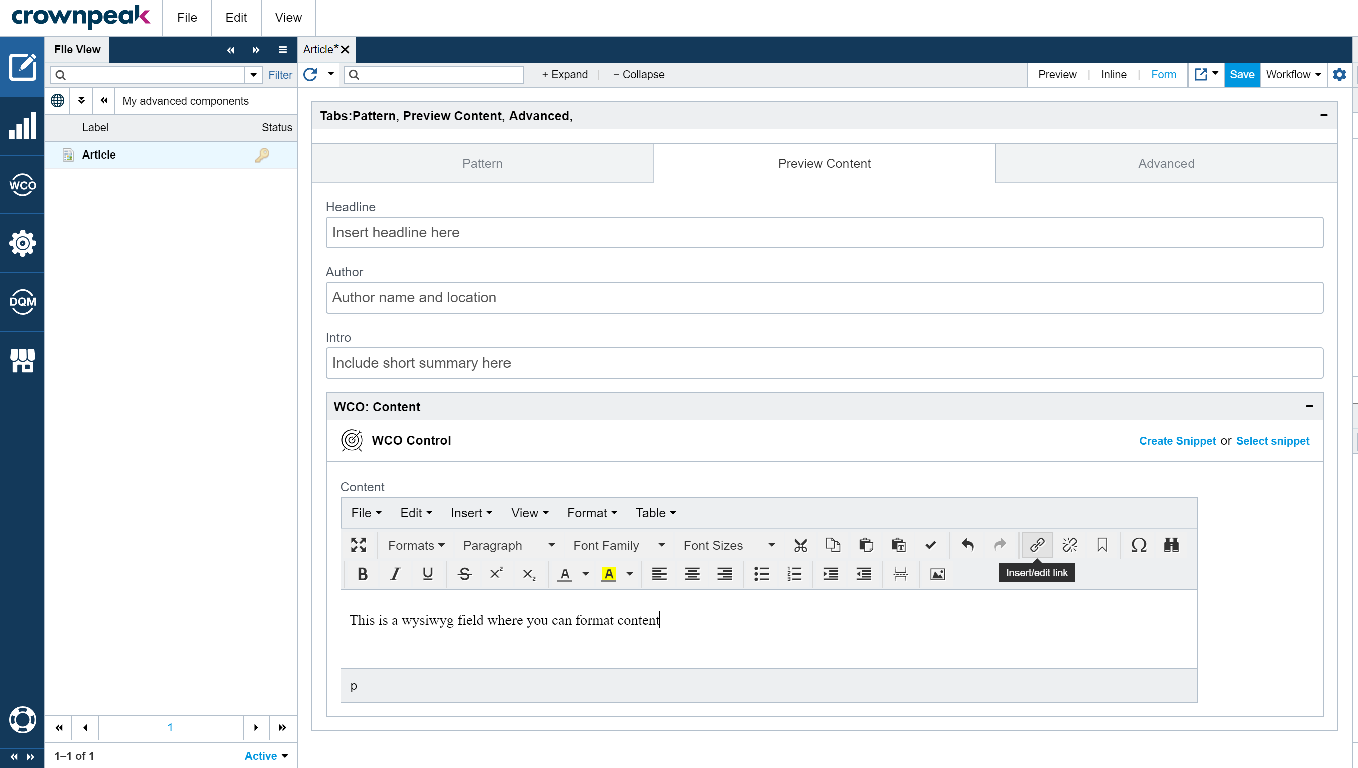The image size is (1358, 768).
Task: Collapse the WCO: Content section
Action: pyautogui.click(x=1309, y=406)
